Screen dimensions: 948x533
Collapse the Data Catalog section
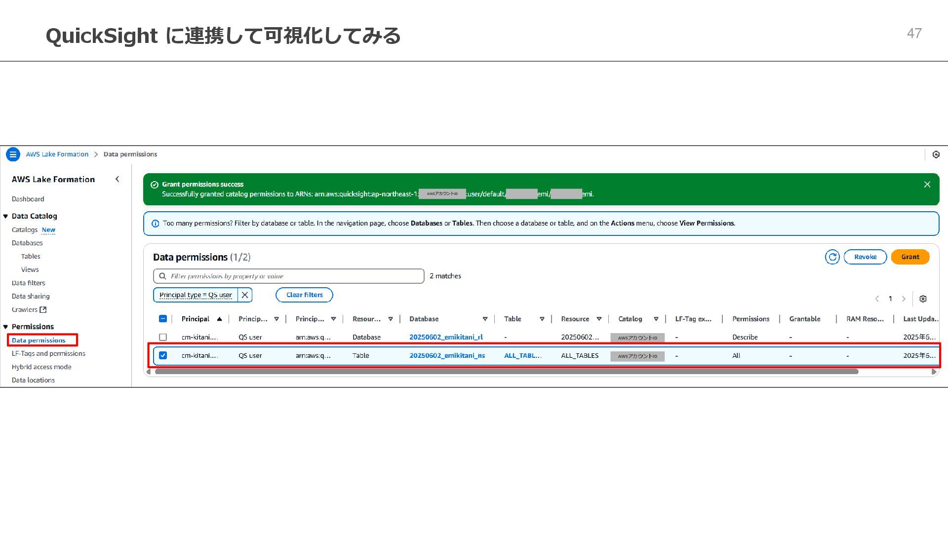coord(5,216)
